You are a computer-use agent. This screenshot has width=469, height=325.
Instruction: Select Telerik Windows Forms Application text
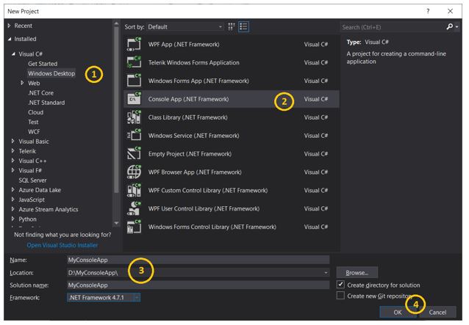194,62
